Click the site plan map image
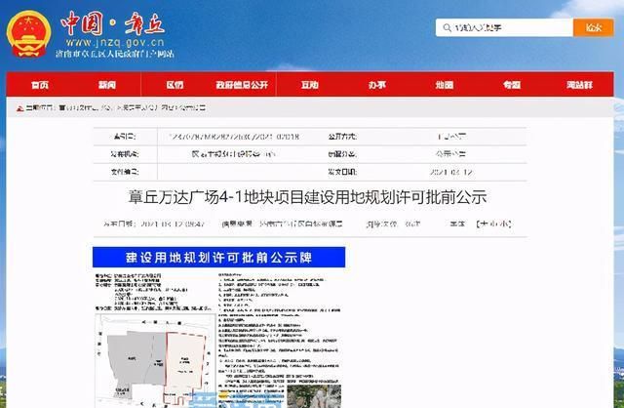624x408 pixels. (155, 360)
